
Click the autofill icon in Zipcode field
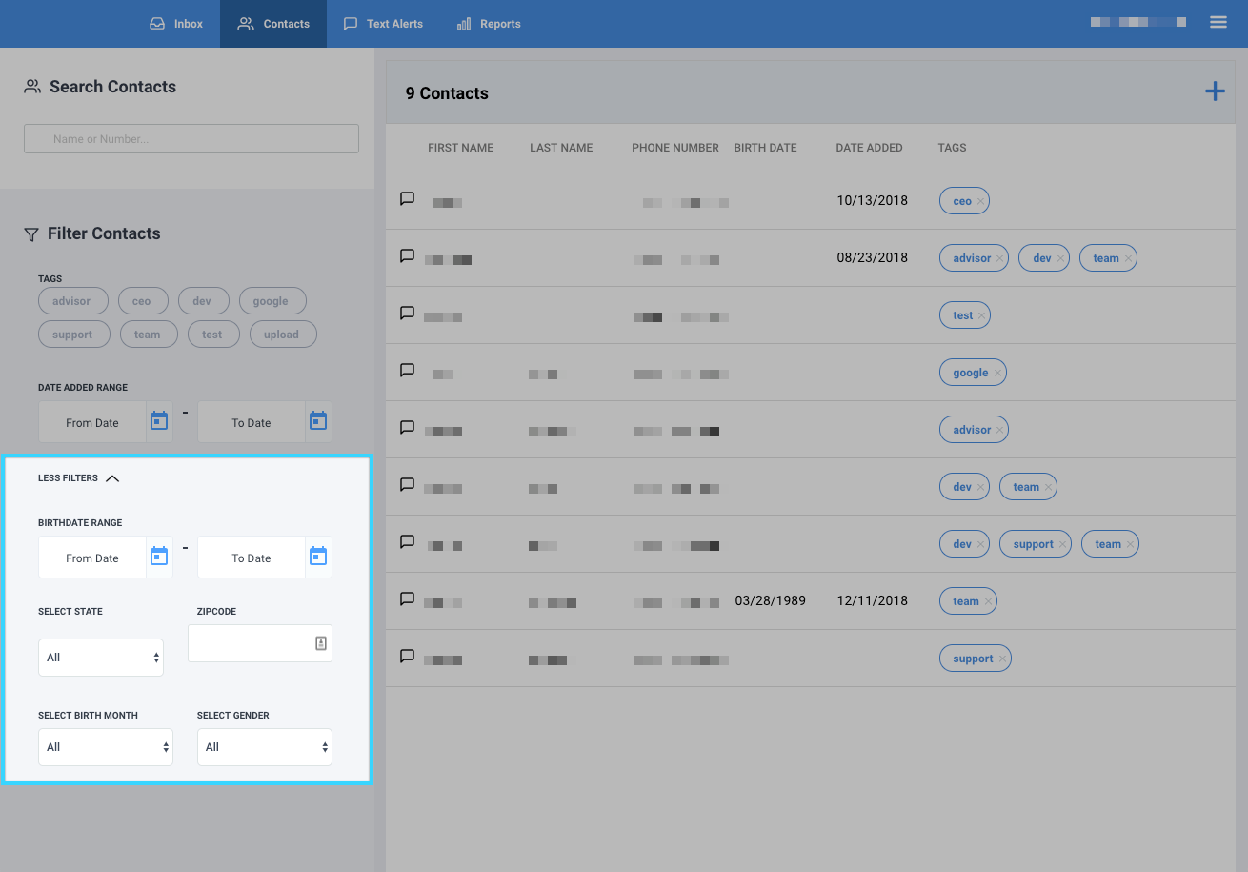tap(321, 643)
